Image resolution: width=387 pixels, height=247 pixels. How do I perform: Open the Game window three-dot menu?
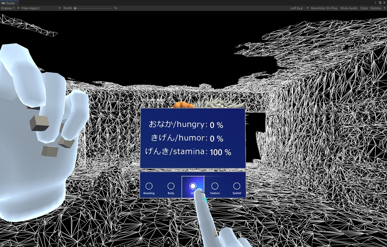(x=376, y=3)
